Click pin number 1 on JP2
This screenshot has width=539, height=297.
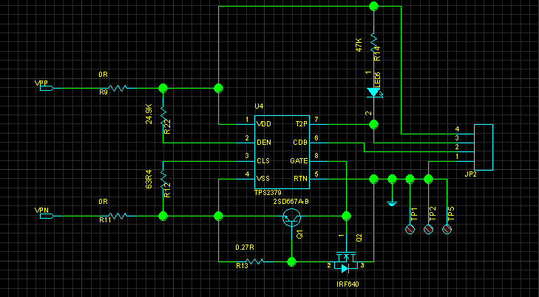point(457,157)
